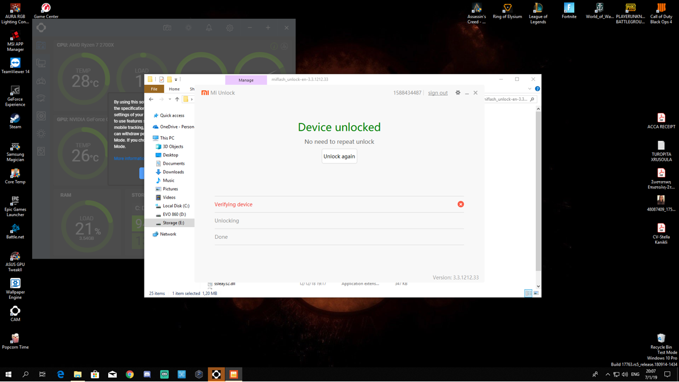Click the red error icon beside Verifying device

[x=460, y=204]
